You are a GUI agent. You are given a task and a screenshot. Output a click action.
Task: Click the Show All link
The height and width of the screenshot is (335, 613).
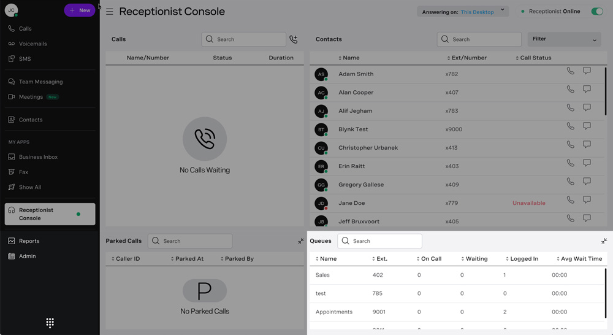[30, 187]
